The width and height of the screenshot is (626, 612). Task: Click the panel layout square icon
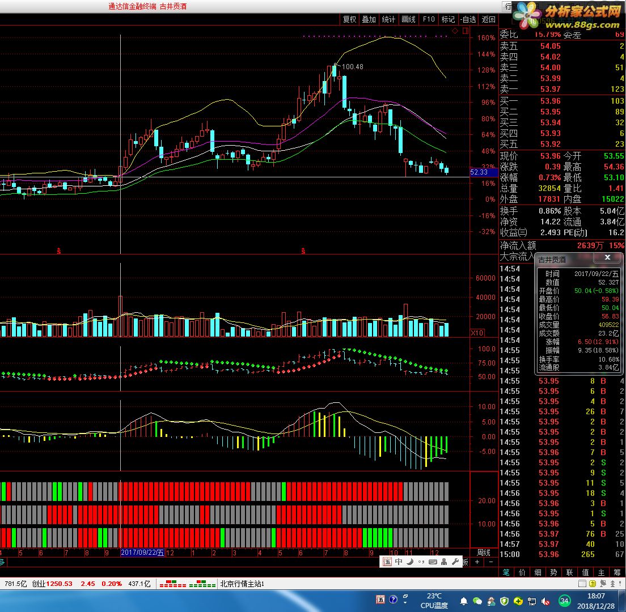466,31
